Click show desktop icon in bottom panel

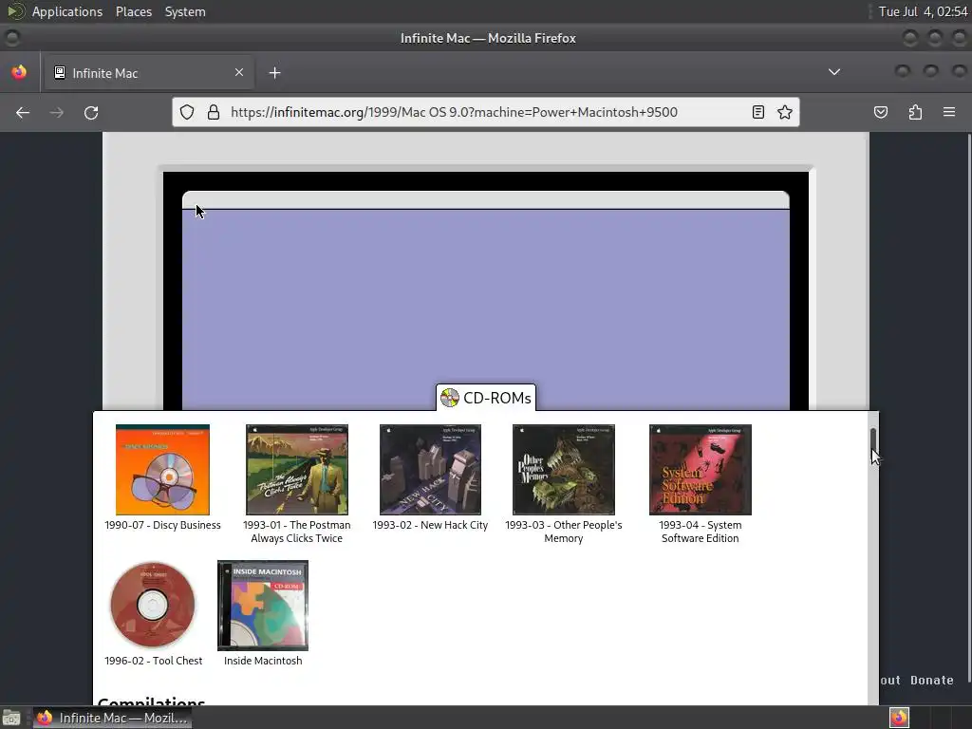(11, 718)
